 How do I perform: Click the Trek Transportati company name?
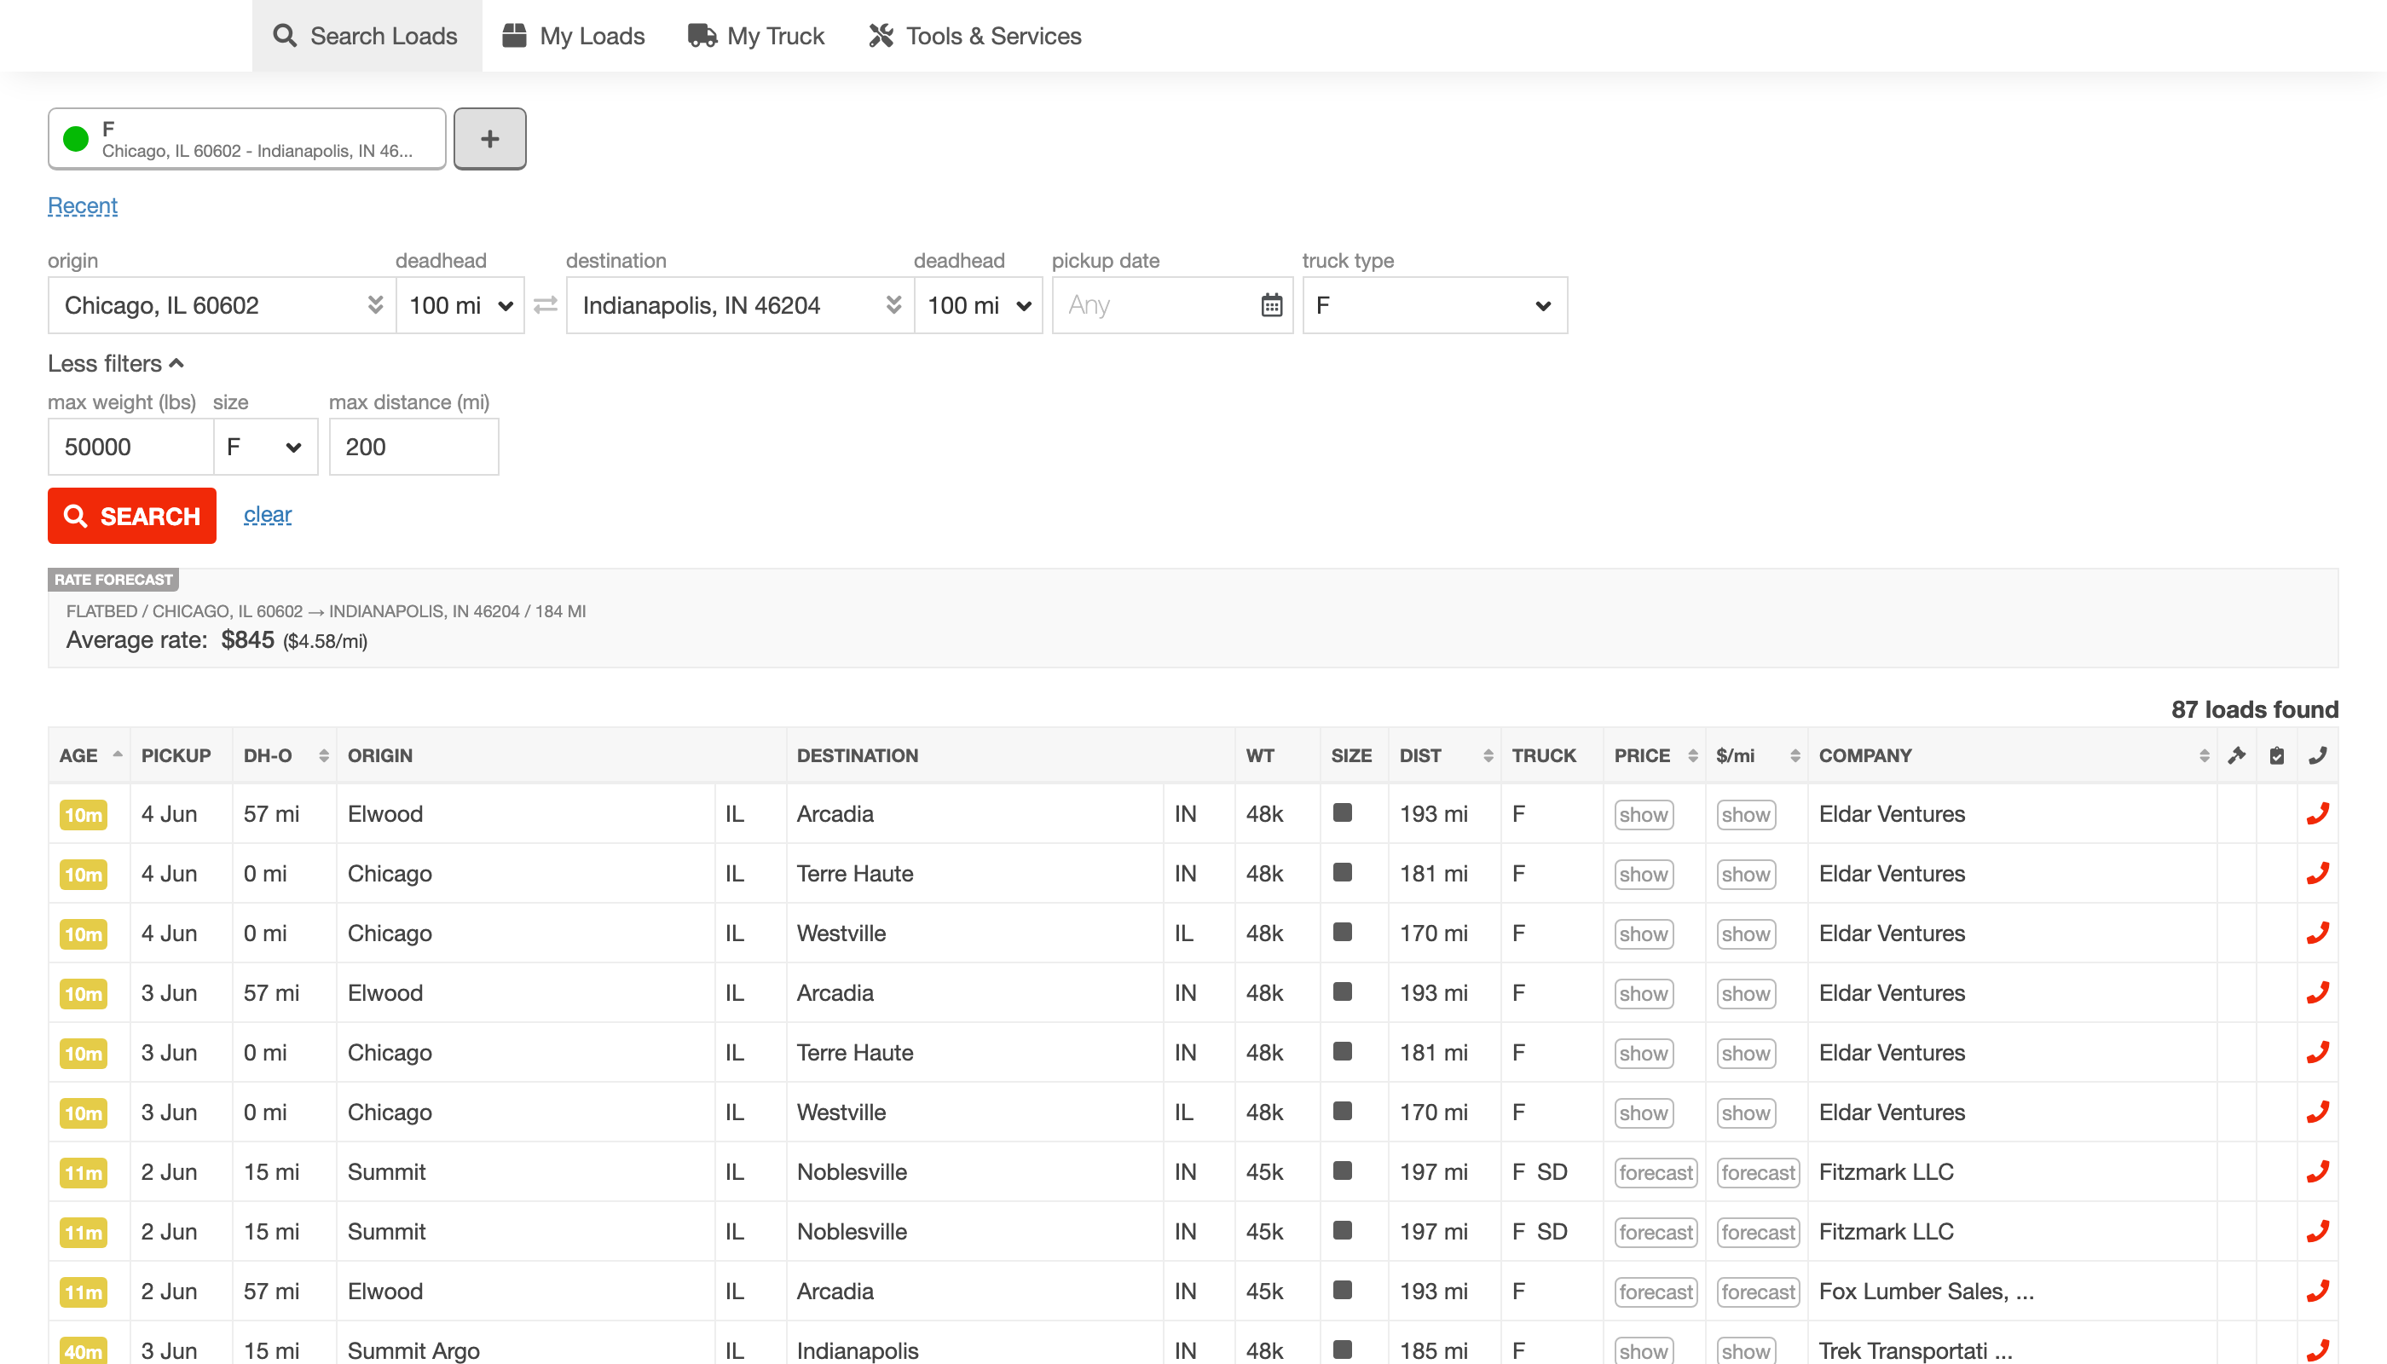(x=1915, y=1351)
